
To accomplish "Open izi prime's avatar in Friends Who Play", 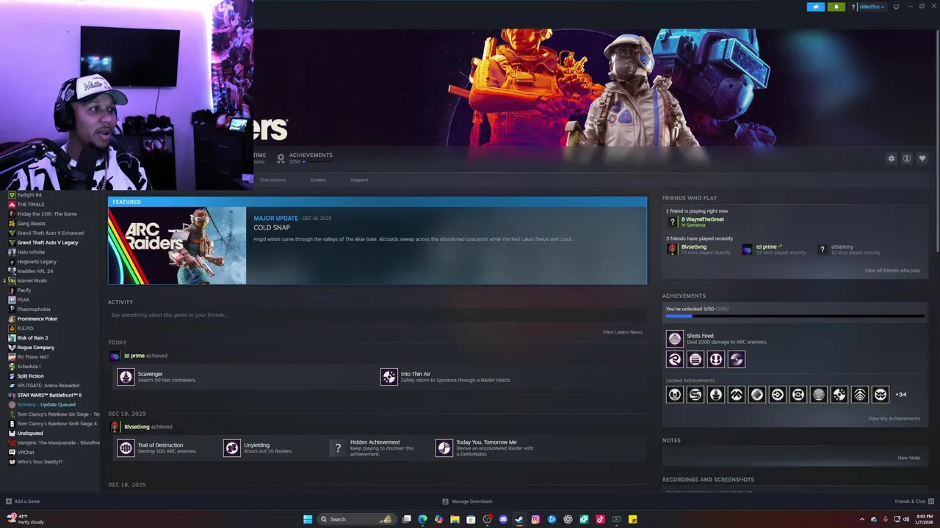I will (x=747, y=249).
